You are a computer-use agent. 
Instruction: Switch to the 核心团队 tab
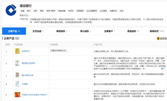pos(86,31)
